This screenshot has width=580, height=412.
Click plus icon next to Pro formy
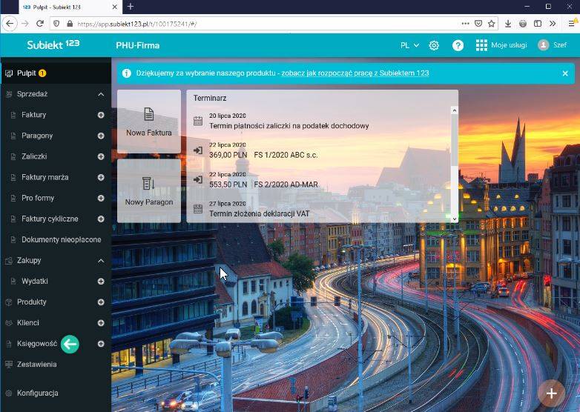(101, 198)
